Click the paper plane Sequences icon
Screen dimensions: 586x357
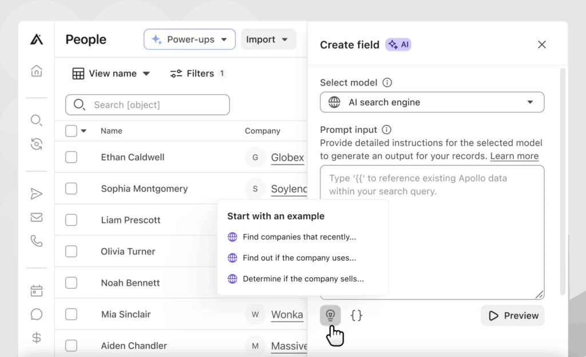(37, 194)
